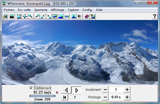Image resolution: width=160 pixels, height=104 pixels.
Task: Click the large question mark help button
Action: (x=155, y=16)
